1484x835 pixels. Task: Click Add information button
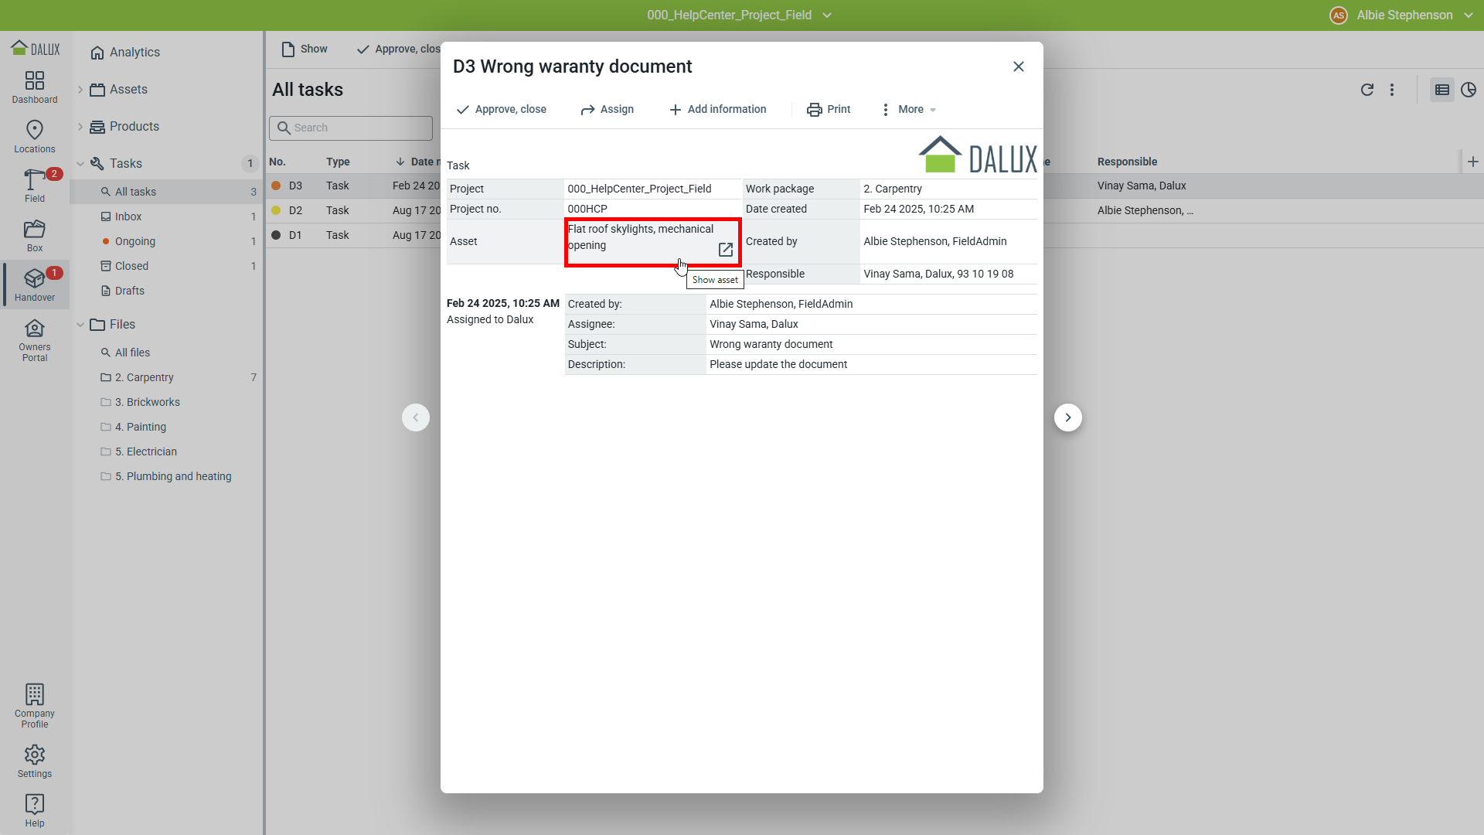coord(718,110)
